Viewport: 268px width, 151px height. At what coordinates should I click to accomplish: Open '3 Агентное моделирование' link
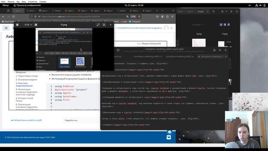point(24,84)
